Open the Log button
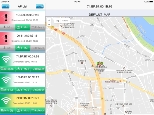Image resolution: width=154 pixels, height=115 pixels. 6,6
